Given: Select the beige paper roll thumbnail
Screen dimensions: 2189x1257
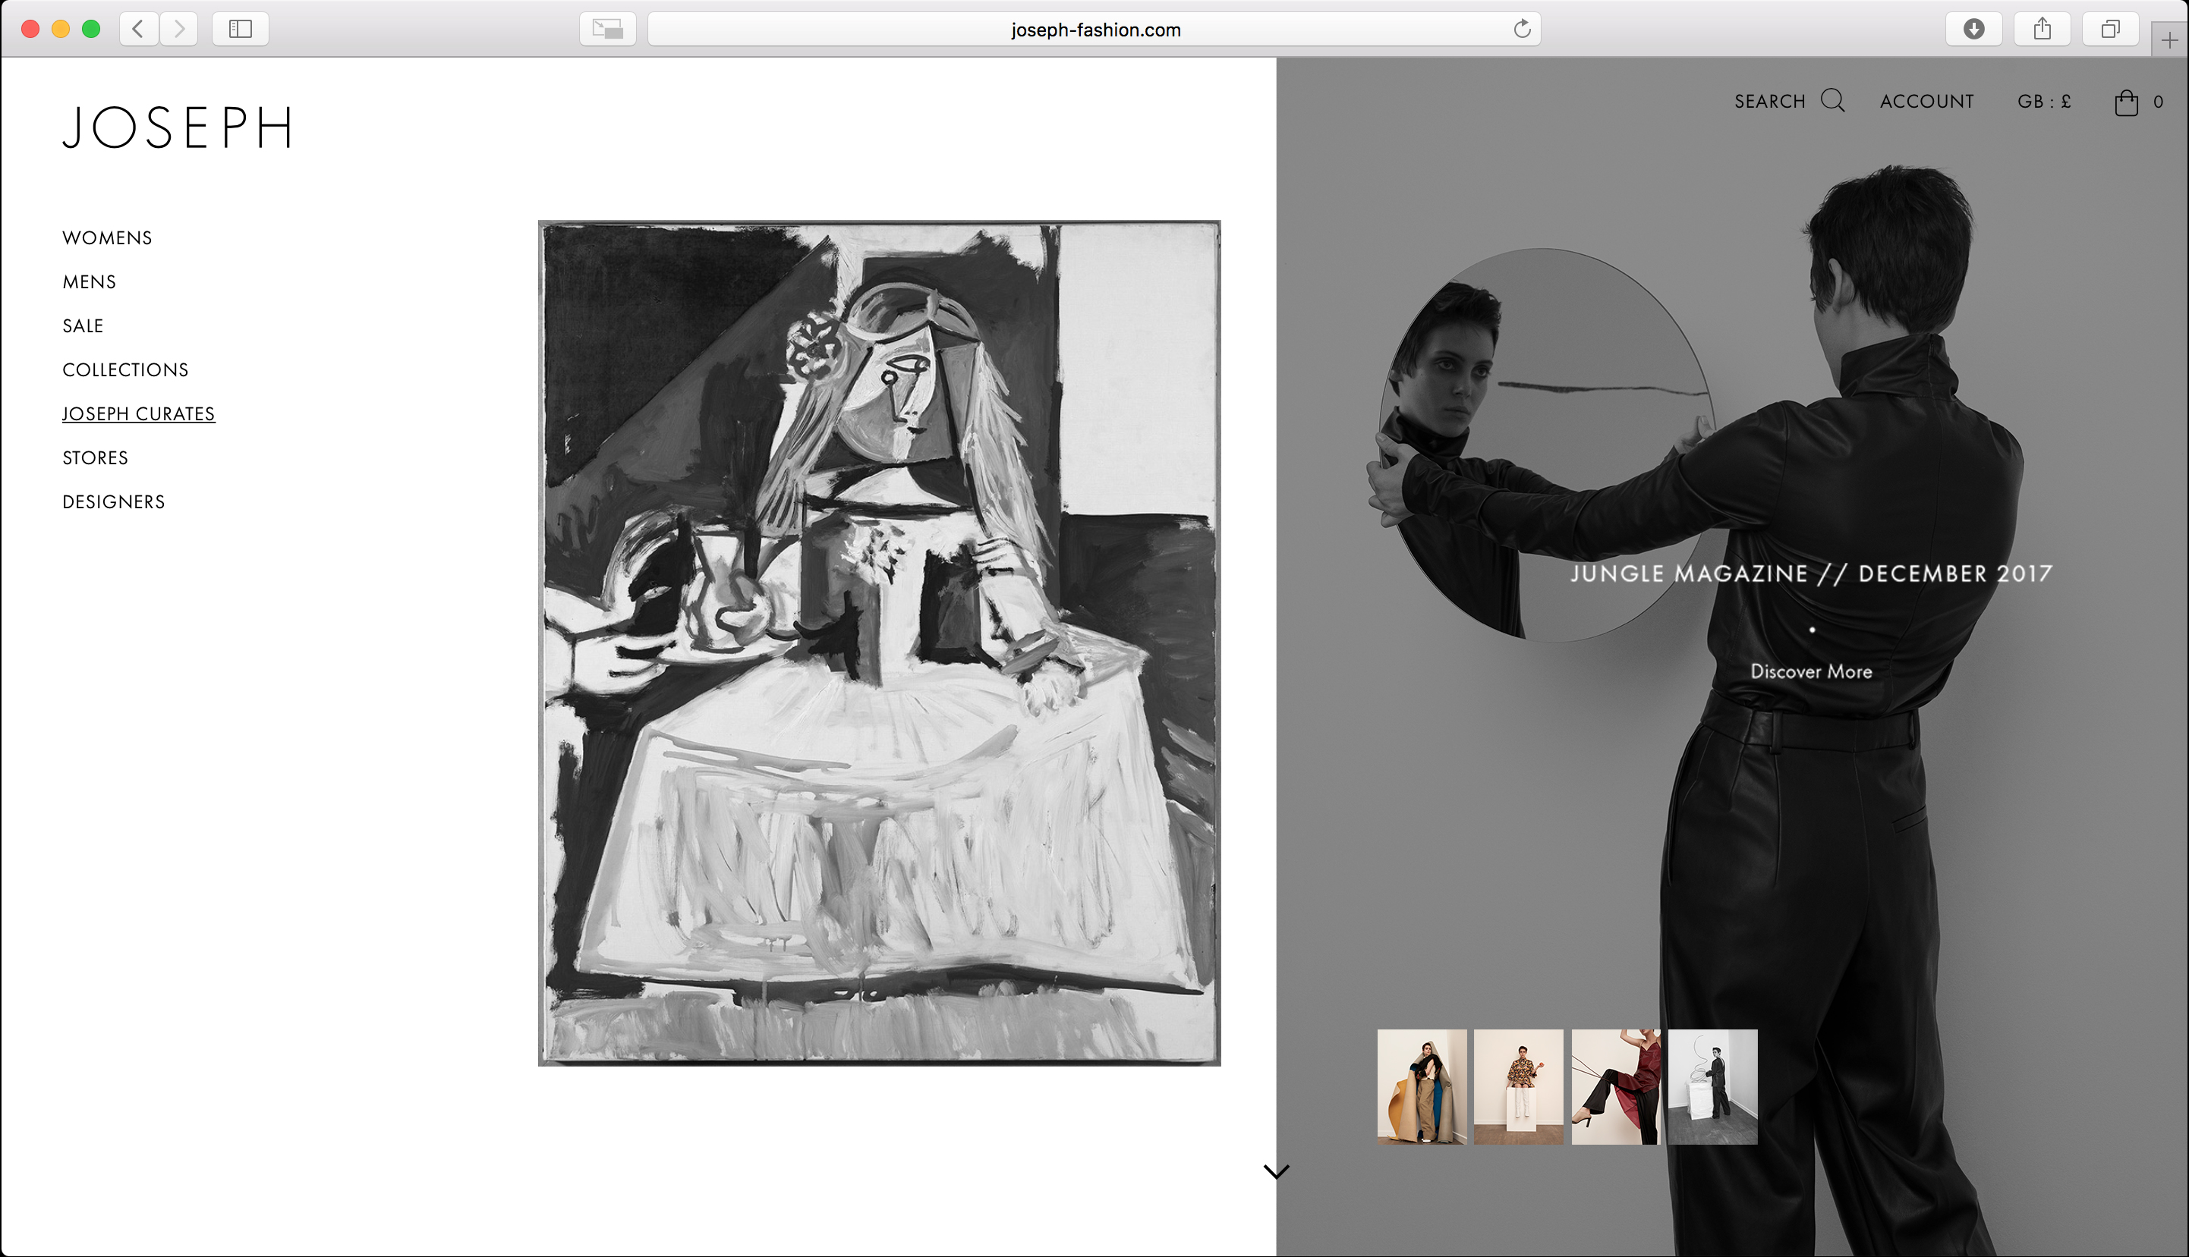Looking at the screenshot, I should coord(1422,1087).
